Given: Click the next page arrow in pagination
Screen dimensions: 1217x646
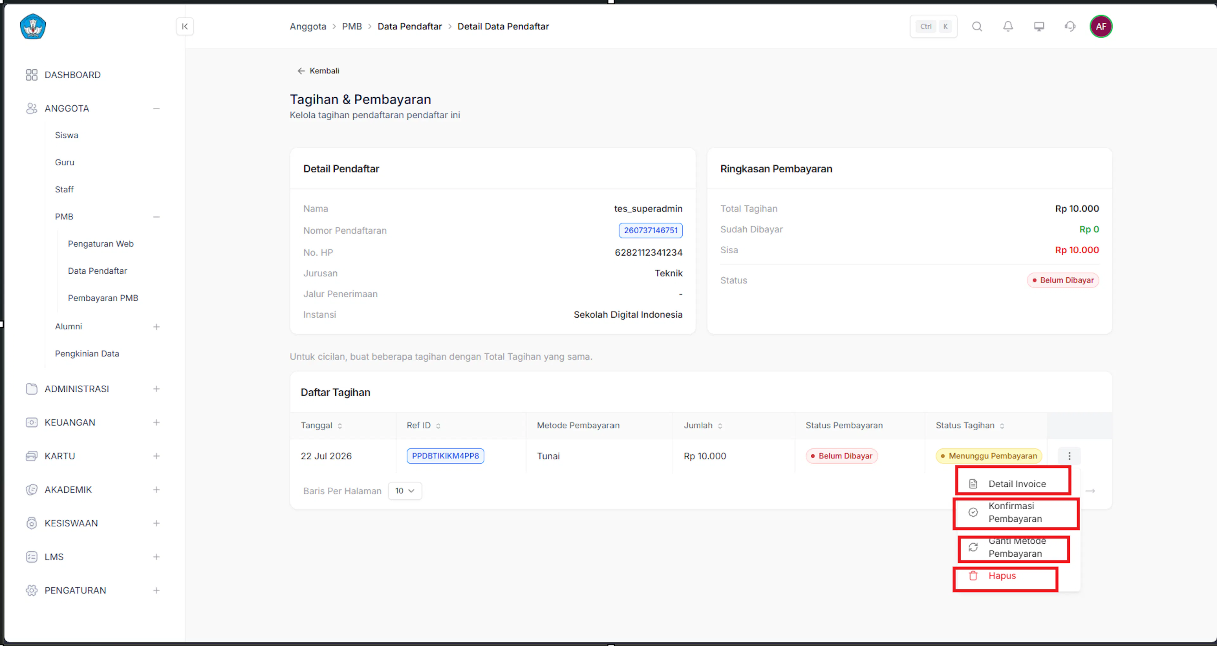Looking at the screenshot, I should click(x=1090, y=491).
